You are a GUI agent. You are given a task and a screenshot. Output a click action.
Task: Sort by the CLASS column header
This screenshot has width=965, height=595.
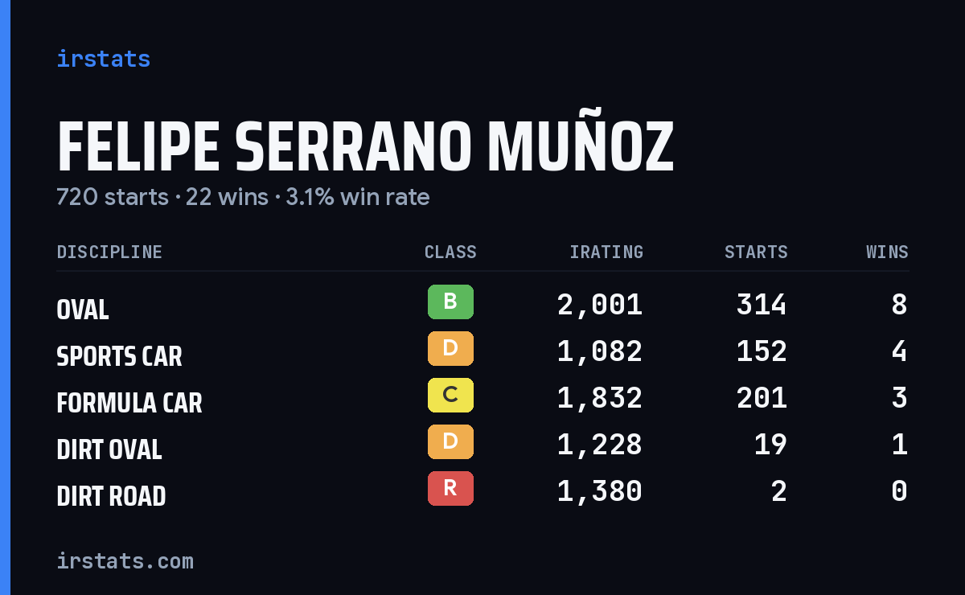(x=450, y=252)
